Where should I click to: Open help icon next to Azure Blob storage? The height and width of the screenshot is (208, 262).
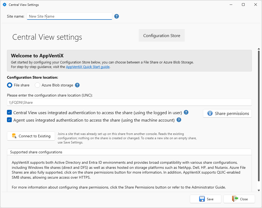coord(77,85)
